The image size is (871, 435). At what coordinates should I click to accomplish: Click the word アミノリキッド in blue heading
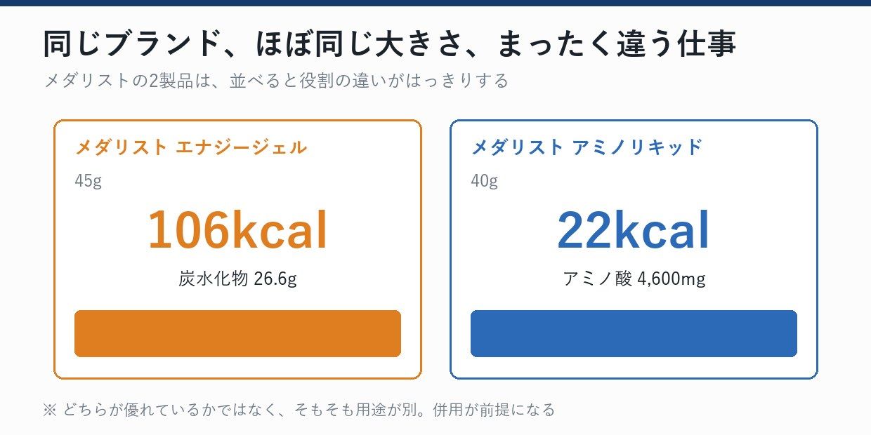coord(638,147)
